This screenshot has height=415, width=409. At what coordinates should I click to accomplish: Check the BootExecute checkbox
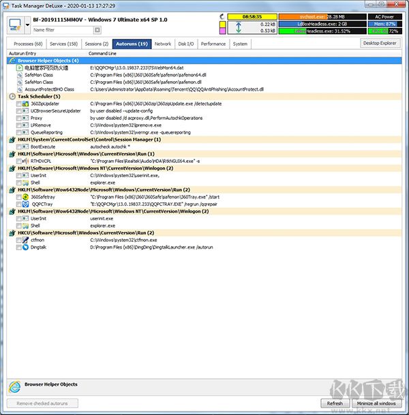tap(19, 147)
